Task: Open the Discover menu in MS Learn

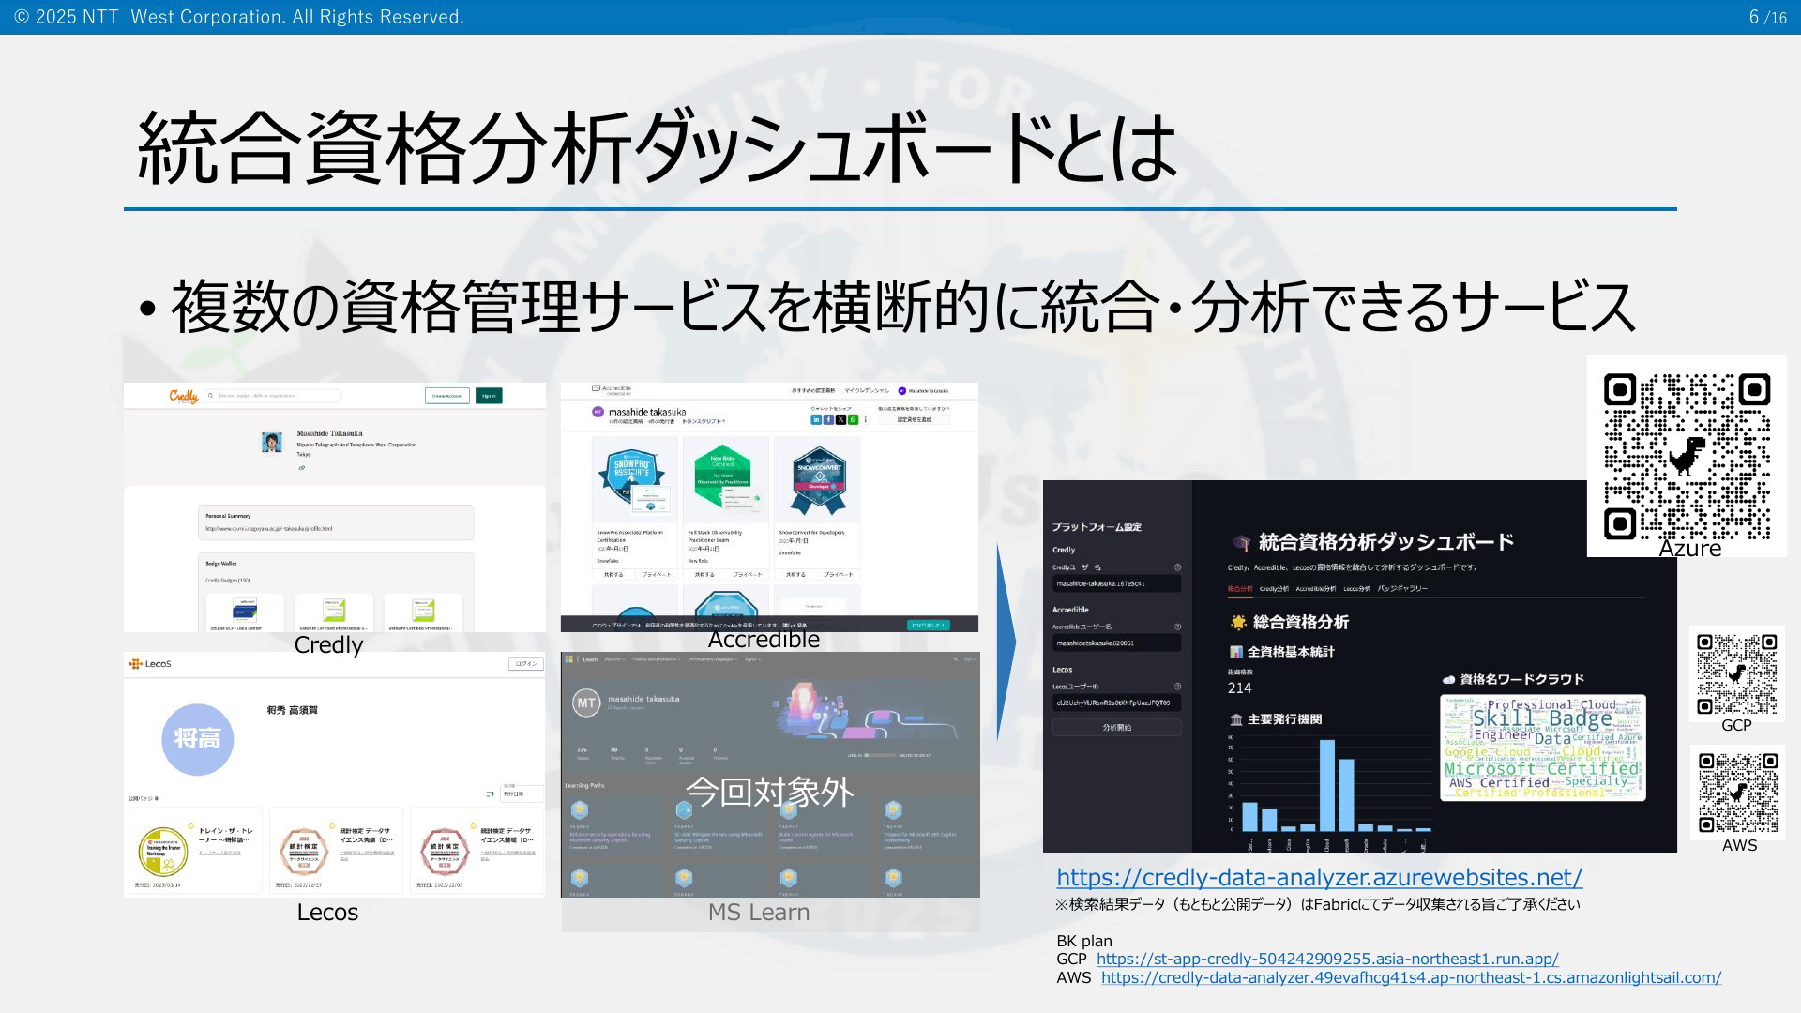Action: [615, 659]
